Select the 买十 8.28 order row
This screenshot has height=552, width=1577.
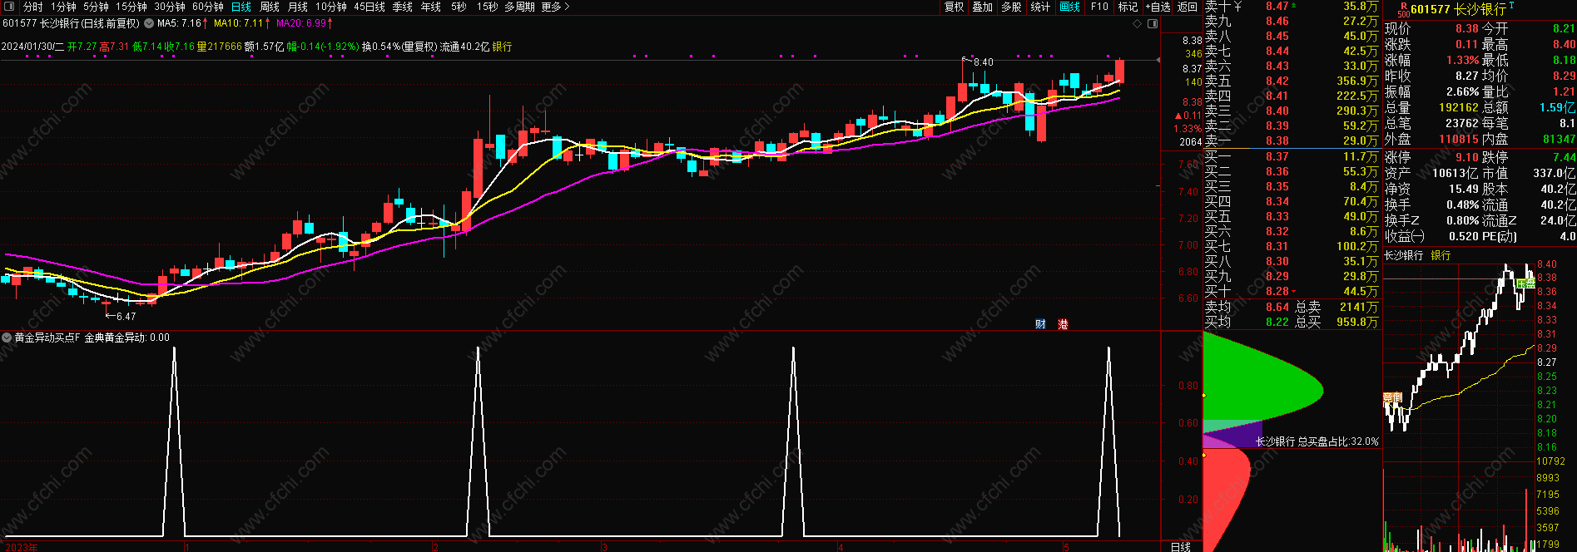1292,291
